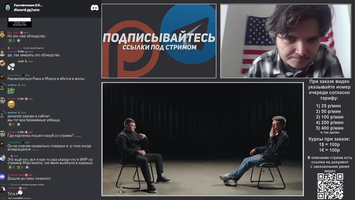Screen dimensions: 355x200
Task: Open Burbach's avatar beside the laughing emoji
Action: pos(2,101)
